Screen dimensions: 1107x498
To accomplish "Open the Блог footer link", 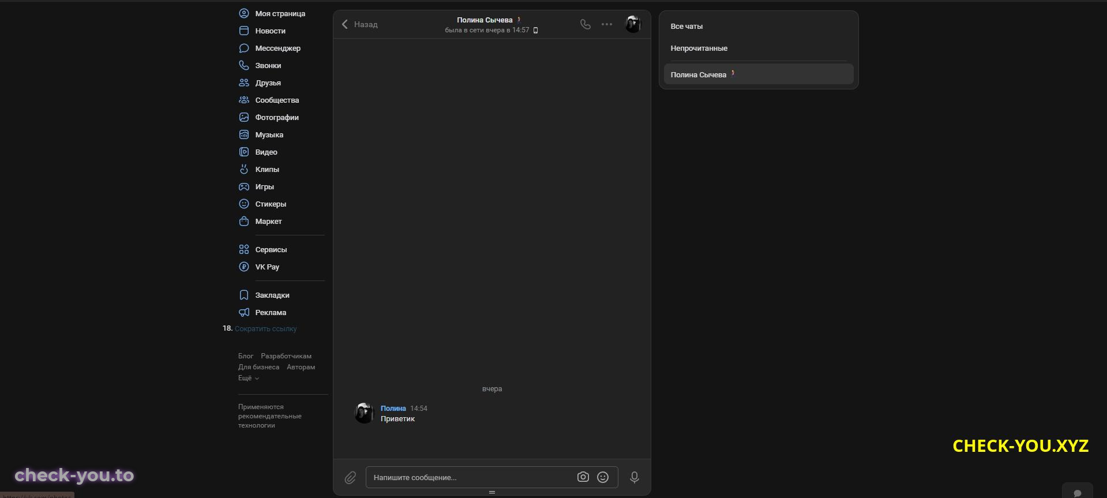I will pyautogui.click(x=246, y=356).
